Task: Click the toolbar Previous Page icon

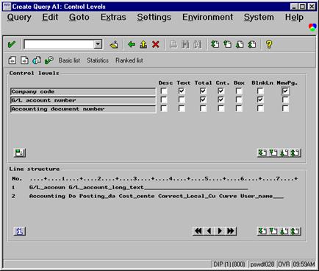Action: (x=227, y=44)
